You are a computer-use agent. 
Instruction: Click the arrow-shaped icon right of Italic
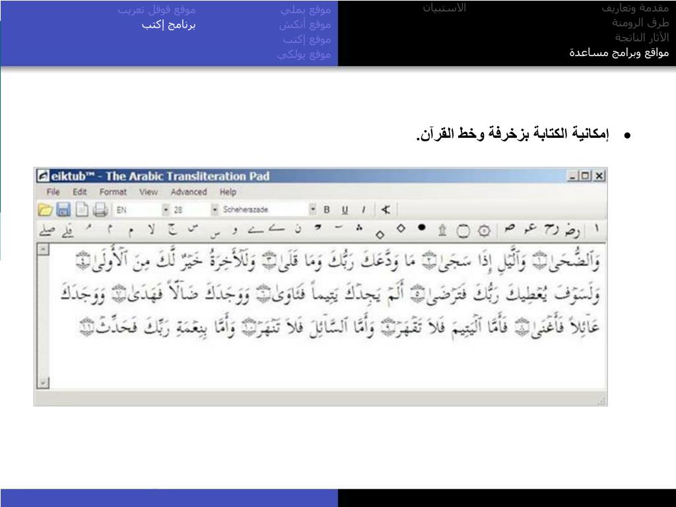click(x=386, y=209)
